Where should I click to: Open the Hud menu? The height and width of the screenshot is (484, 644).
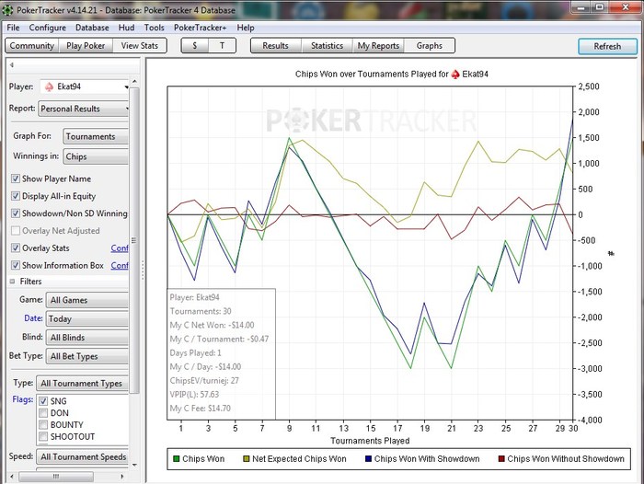tap(126, 28)
